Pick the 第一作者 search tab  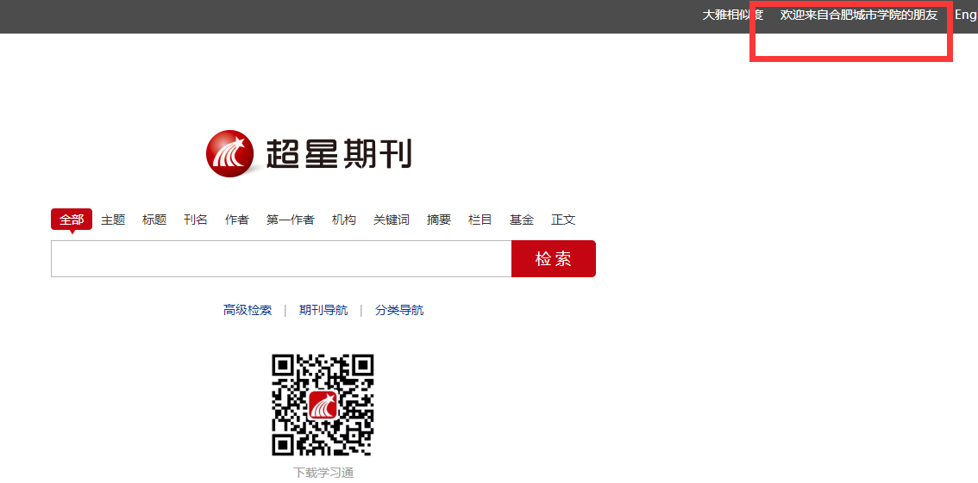(x=290, y=219)
